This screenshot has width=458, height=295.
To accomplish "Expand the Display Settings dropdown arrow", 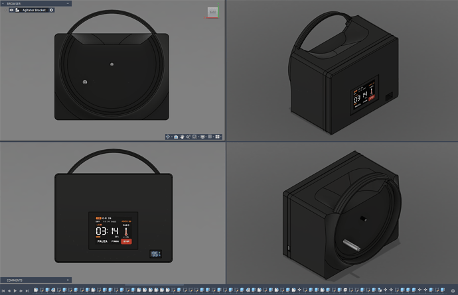I will tap(206, 137).
